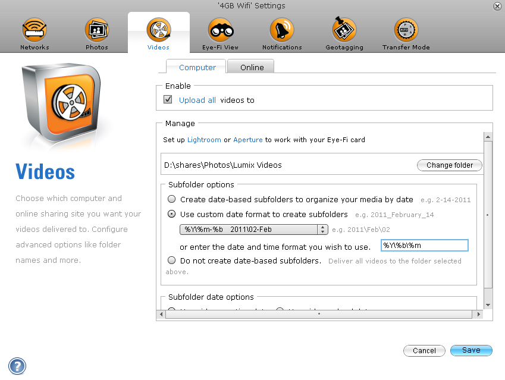This screenshot has width=505, height=380.
Task: Switch to the Online tab
Action: 251,67
